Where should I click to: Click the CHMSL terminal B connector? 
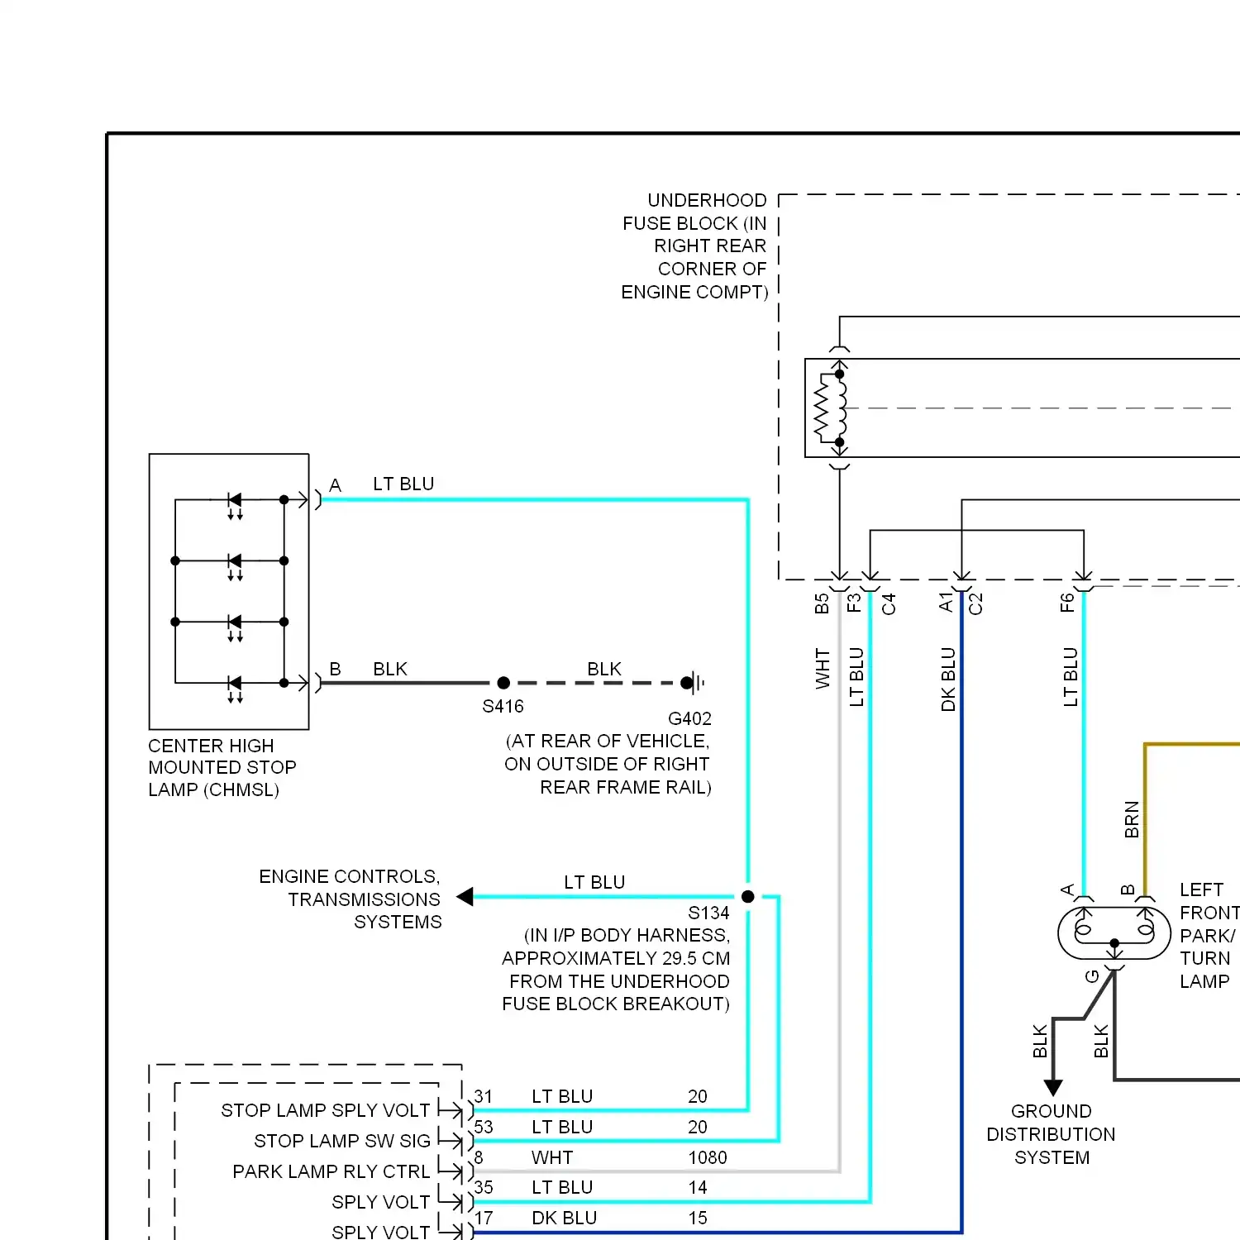click(317, 683)
